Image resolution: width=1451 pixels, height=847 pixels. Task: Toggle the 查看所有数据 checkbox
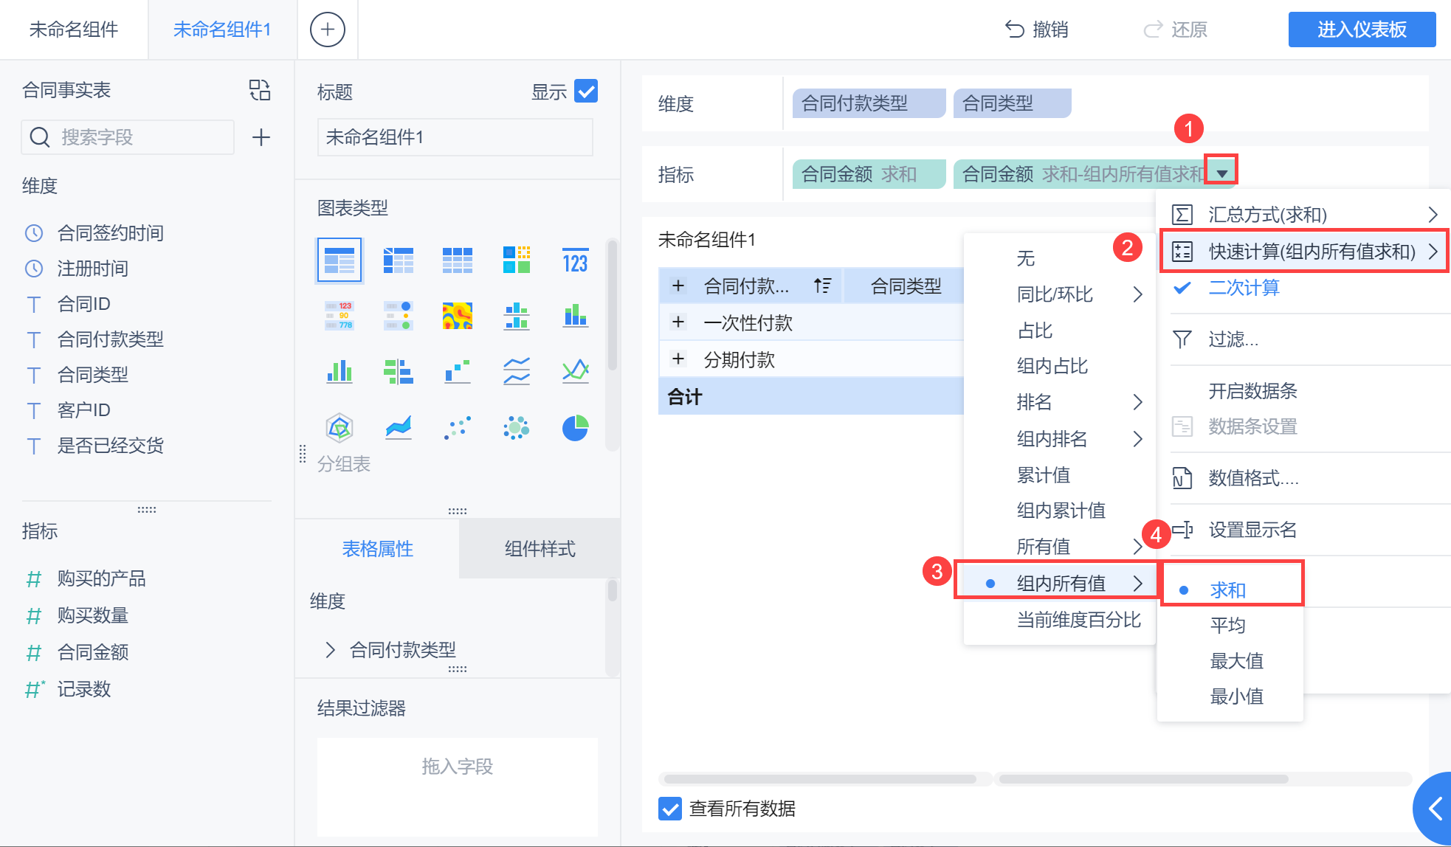point(670,809)
